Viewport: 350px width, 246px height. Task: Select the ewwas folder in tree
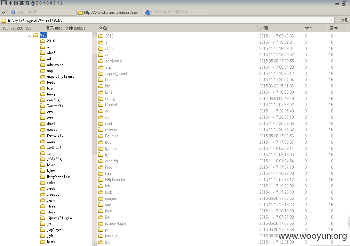(x=52, y=129)
